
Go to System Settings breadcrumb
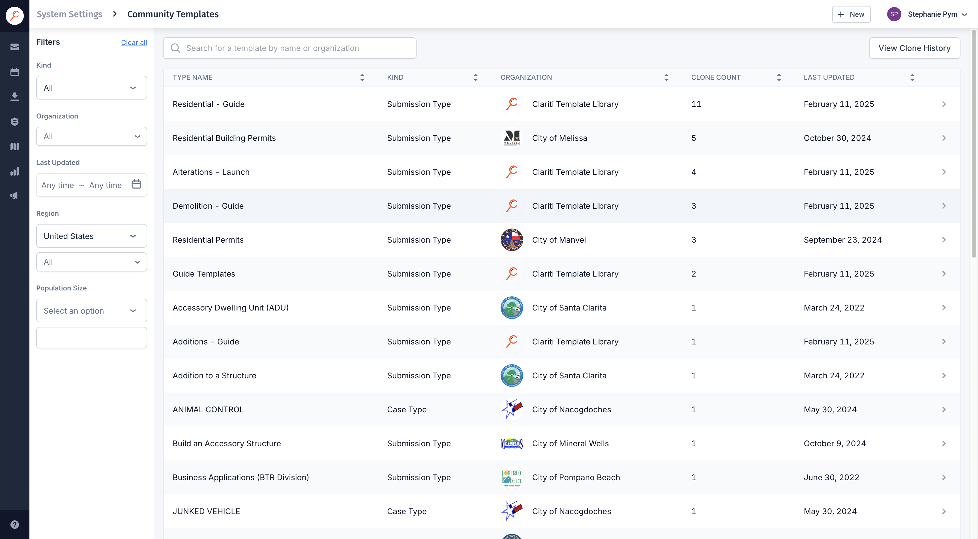[x=70, y=14]
